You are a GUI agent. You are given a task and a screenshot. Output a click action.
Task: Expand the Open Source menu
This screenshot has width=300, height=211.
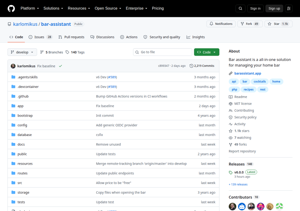(108, 8)
